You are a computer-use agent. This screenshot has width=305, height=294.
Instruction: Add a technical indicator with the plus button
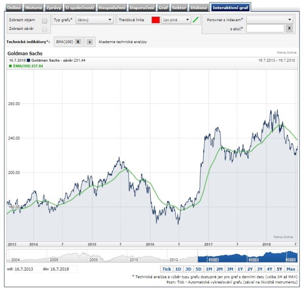(90, 42)
